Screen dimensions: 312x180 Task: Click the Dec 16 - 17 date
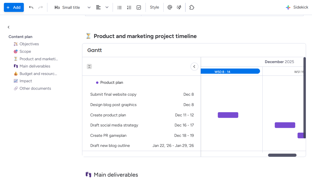coord(184,125)
